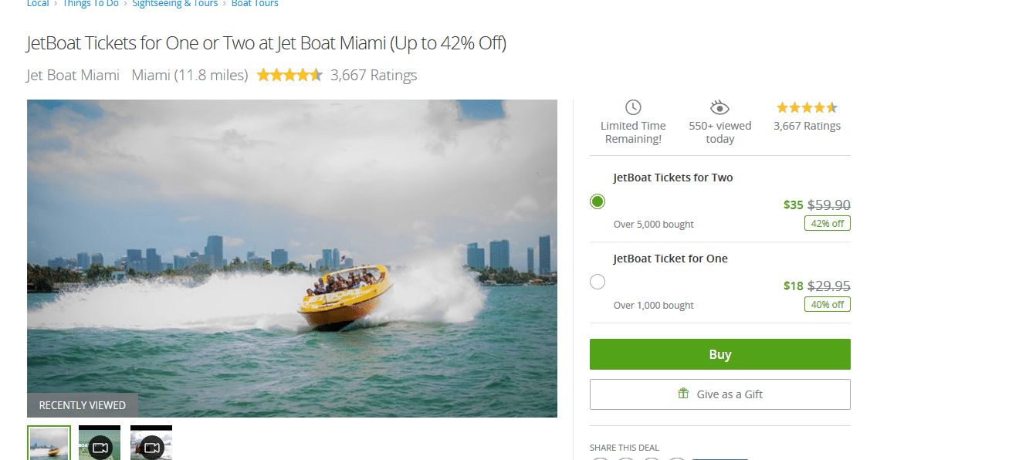The height and width of the screenshot is (460, 1019).
Task: Click the leftmost share icon under SHARE THIS DEAL
Action: pyautogui.click(x=600, y=458)
